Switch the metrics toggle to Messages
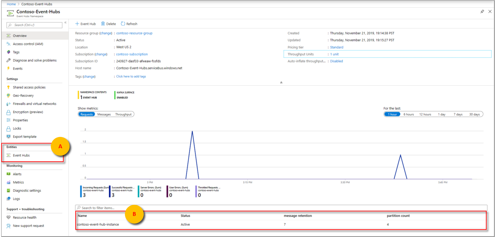The width and height of the screenshot is (495, 237). pos(104,115)
